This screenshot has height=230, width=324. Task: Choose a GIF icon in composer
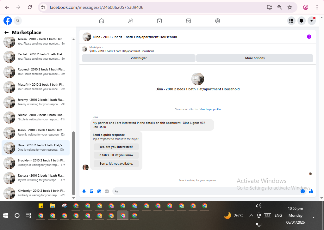[107, 191]
